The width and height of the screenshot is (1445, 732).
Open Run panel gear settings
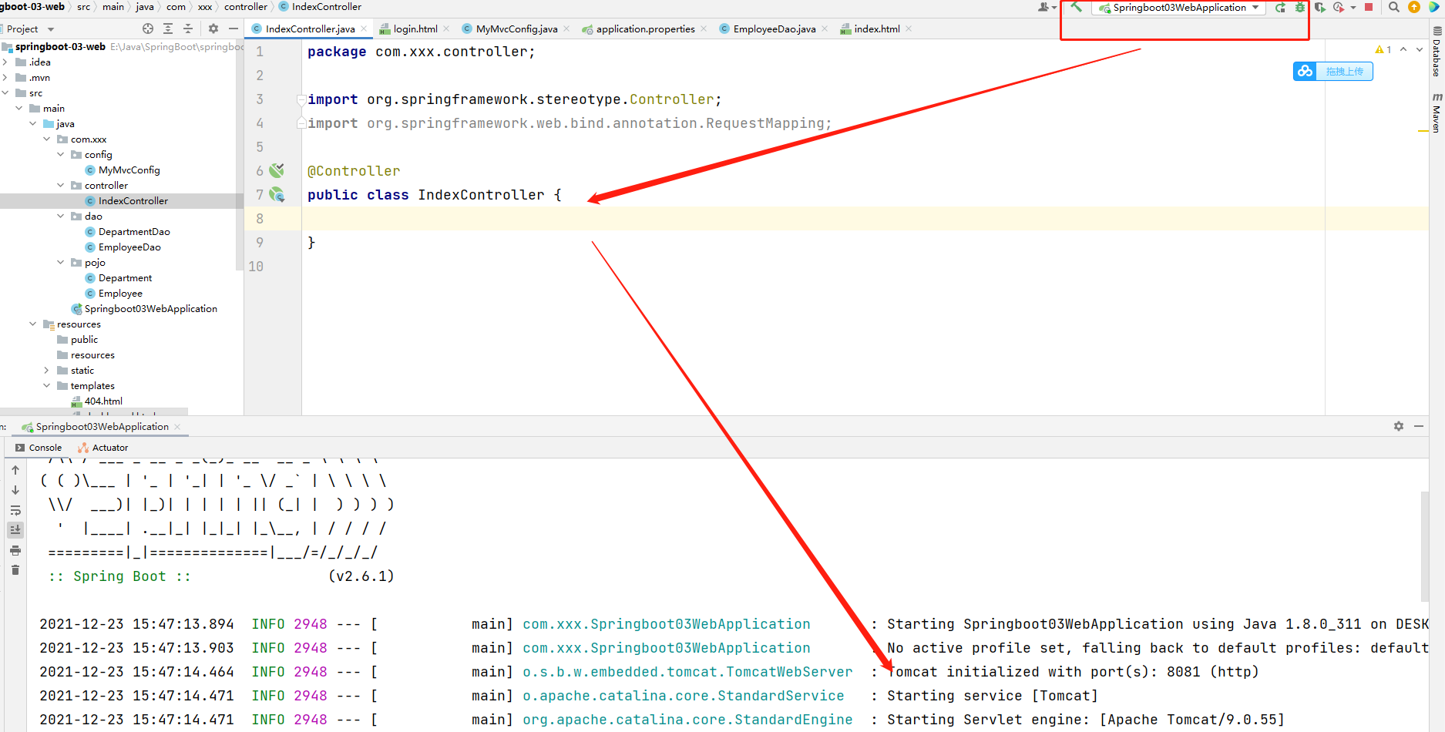(x=1399, y=426)
